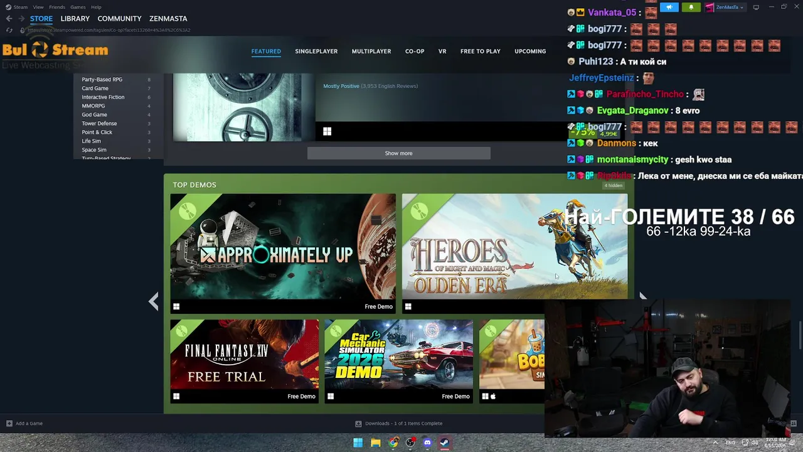Click the ENG language indicator in taskbar
The image size is (803, 452).
pyautogui.click(x=730, y=443)
